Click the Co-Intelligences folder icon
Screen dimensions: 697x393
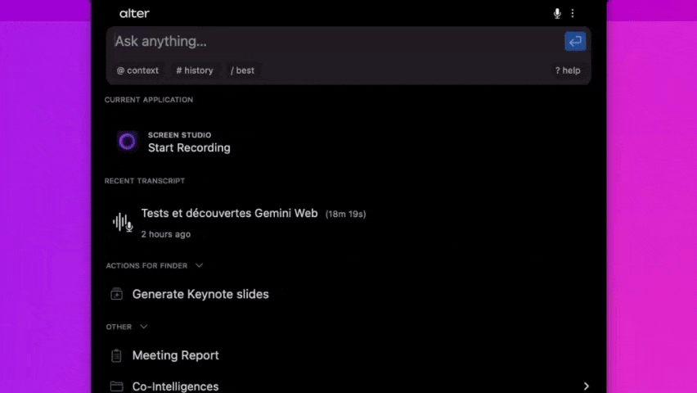pos(116,386)
